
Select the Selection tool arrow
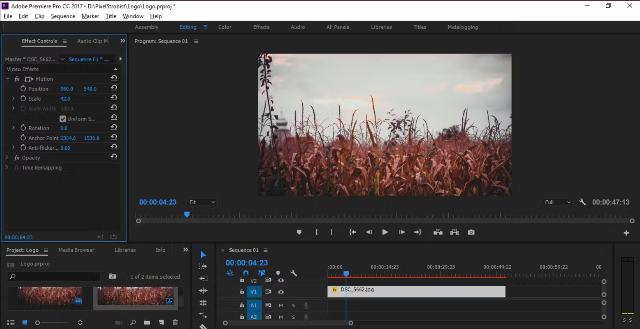[203, 255]
